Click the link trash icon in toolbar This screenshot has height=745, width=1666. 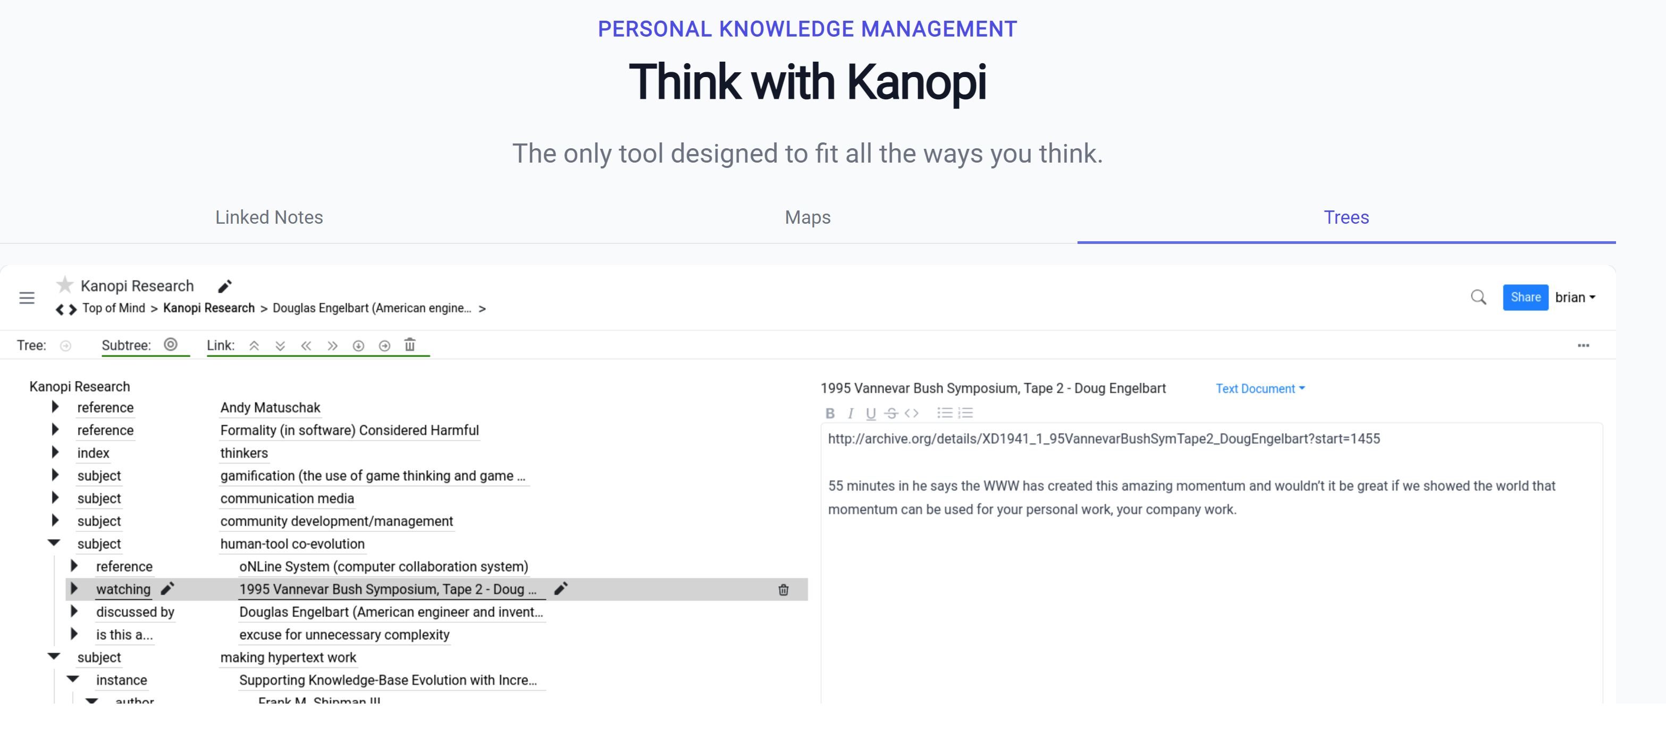(x=410, y=345)
